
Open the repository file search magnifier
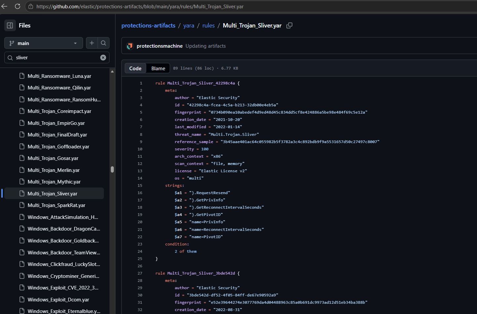(104, 43)
